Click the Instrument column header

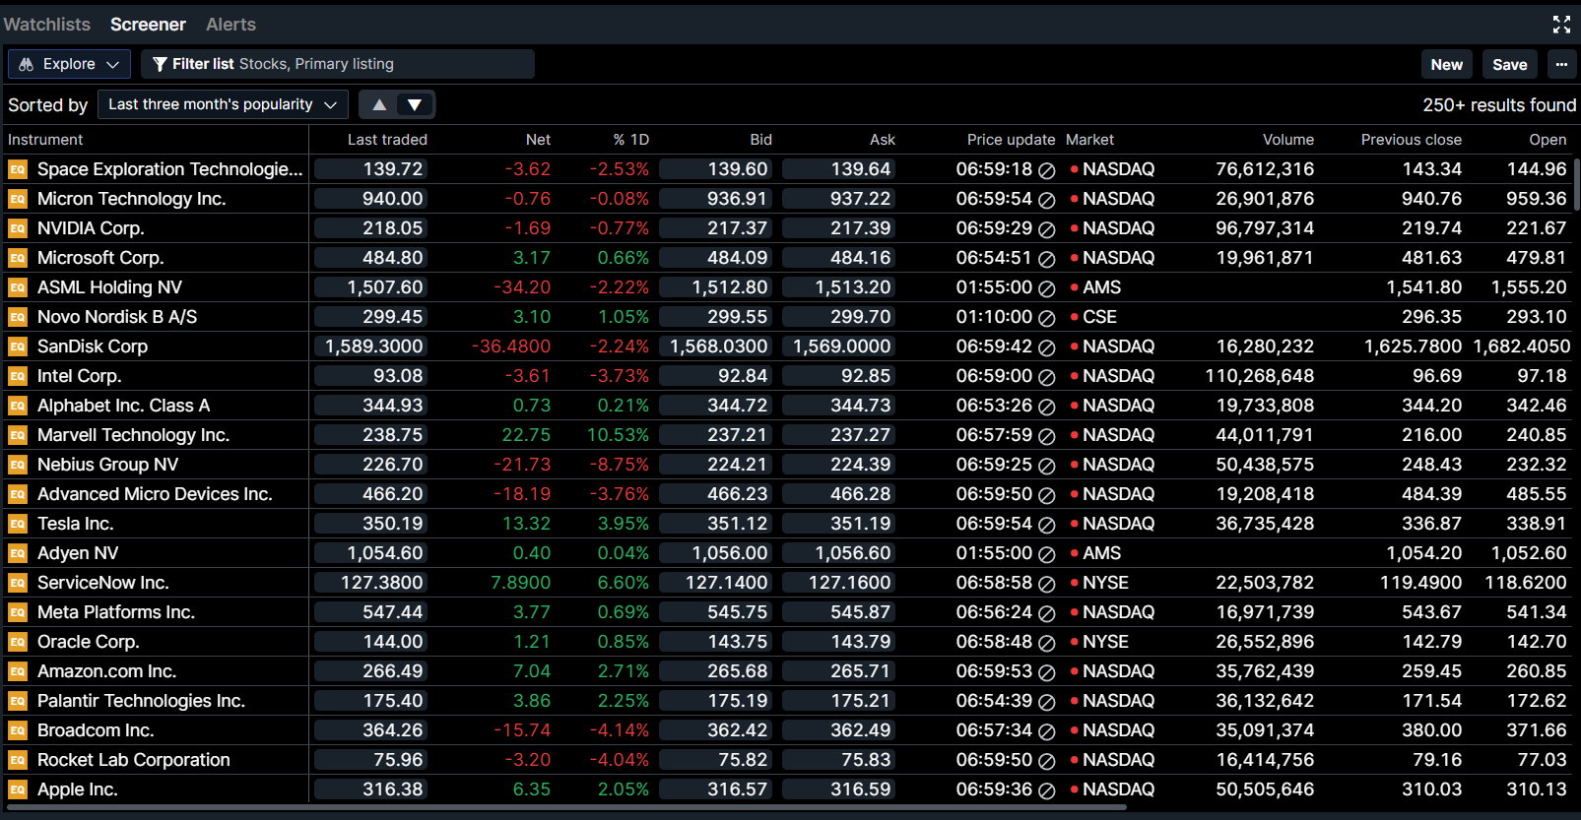coord(45,140)
